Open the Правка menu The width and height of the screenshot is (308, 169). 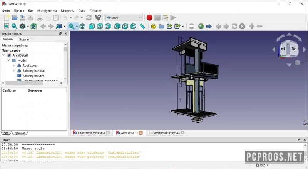[19, 11]
